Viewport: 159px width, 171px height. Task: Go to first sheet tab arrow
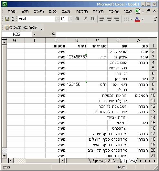pyautogui.click(x=140, y=161)
